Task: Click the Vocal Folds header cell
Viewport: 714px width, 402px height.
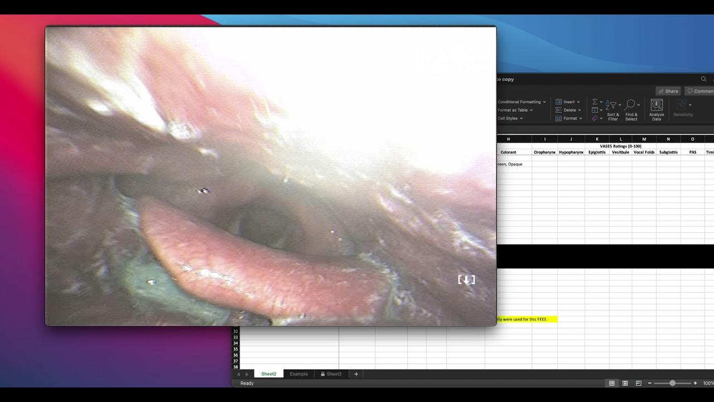Action: [x=644, y=152]
